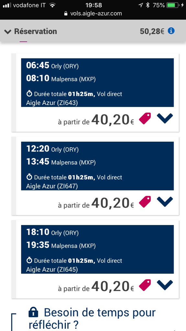
Task: Tap the padlock icon beside Besoin de temps
Action: point(33,313)
